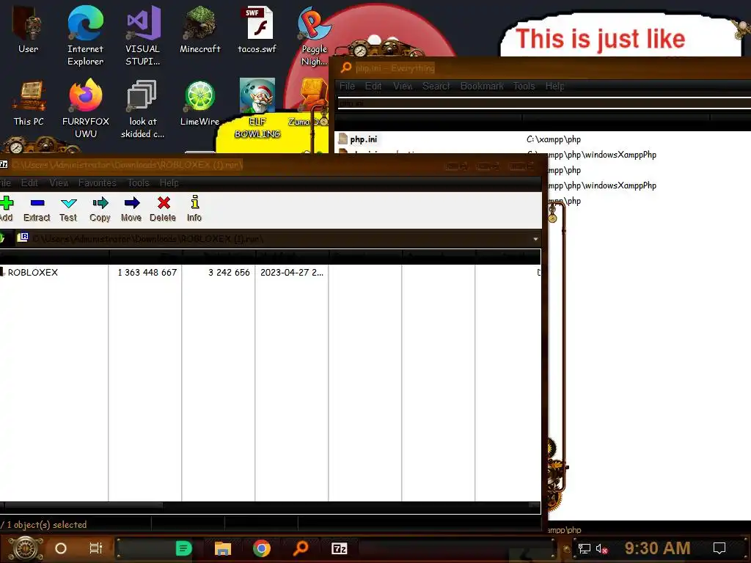Select the Peggle Nights desktop icon
This screenshot has width=751, height=563.
click(314, 36)
